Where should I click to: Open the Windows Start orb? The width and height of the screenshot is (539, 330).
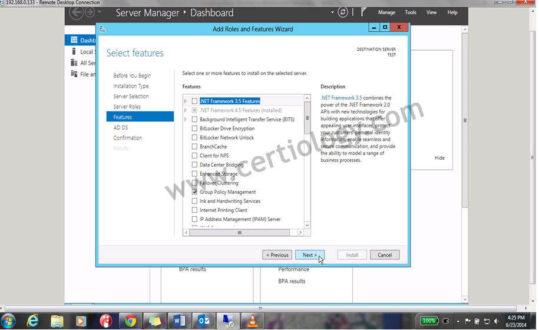[8, 321]
